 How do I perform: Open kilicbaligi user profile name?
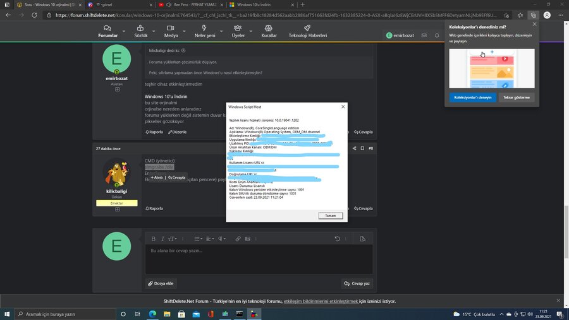click(116, 191)
